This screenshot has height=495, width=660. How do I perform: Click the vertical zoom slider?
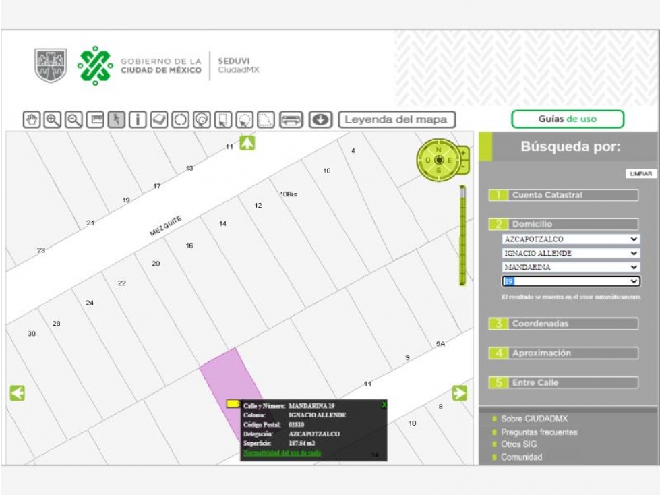pos(462,235)
